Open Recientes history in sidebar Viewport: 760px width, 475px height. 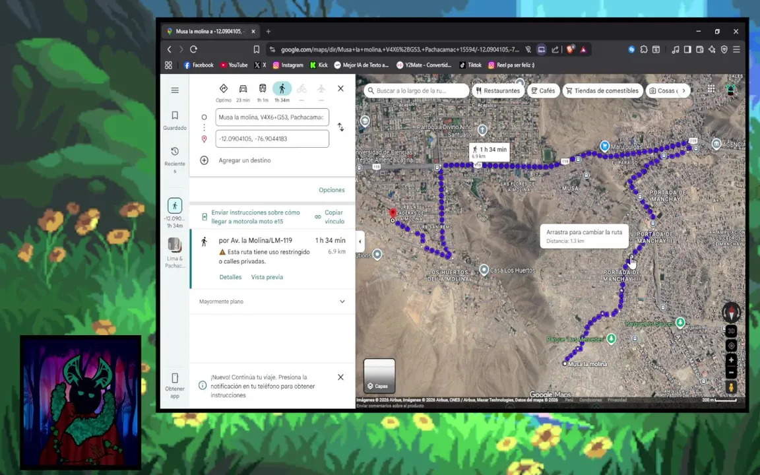tap(175, 160)
